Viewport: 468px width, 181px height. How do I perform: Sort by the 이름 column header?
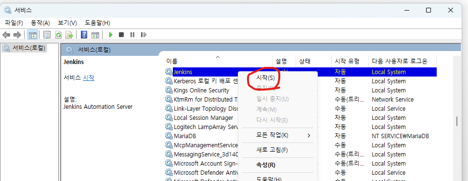[x=218, y=62]
